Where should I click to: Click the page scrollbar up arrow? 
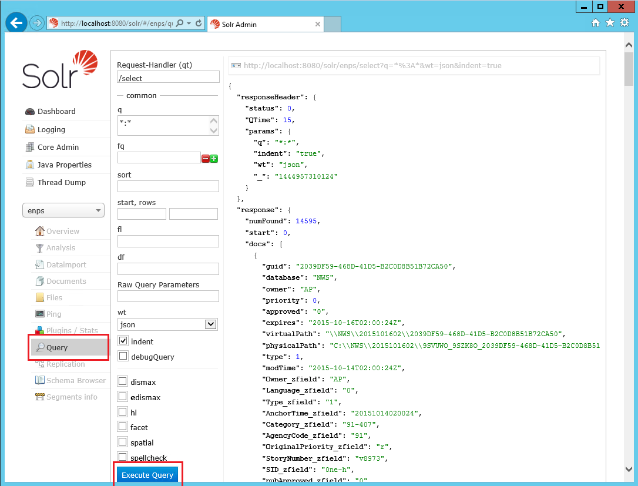click(x=629, y=45)
